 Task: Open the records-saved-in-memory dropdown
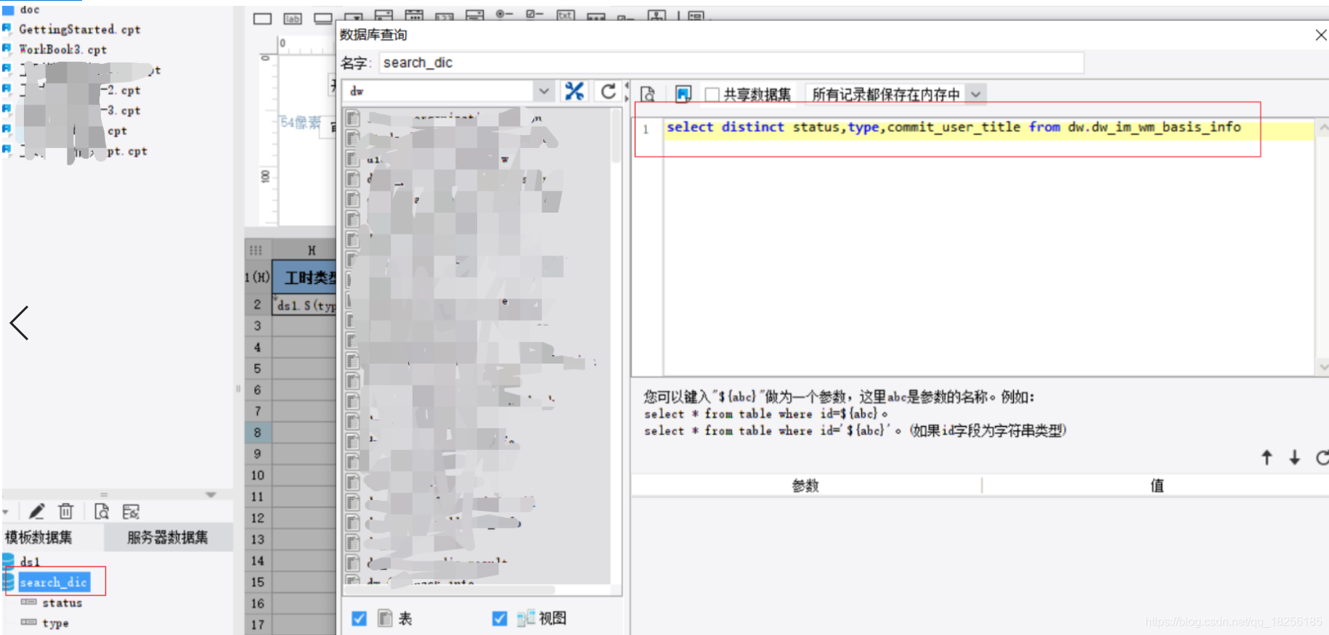(x=976, y=94)
